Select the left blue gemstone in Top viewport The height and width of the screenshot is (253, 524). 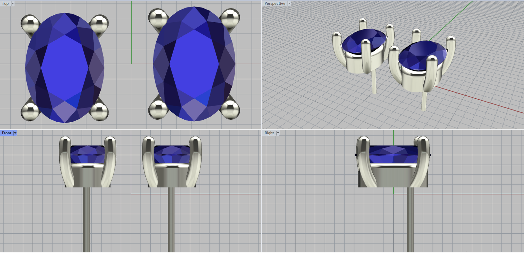click(65, 68)
